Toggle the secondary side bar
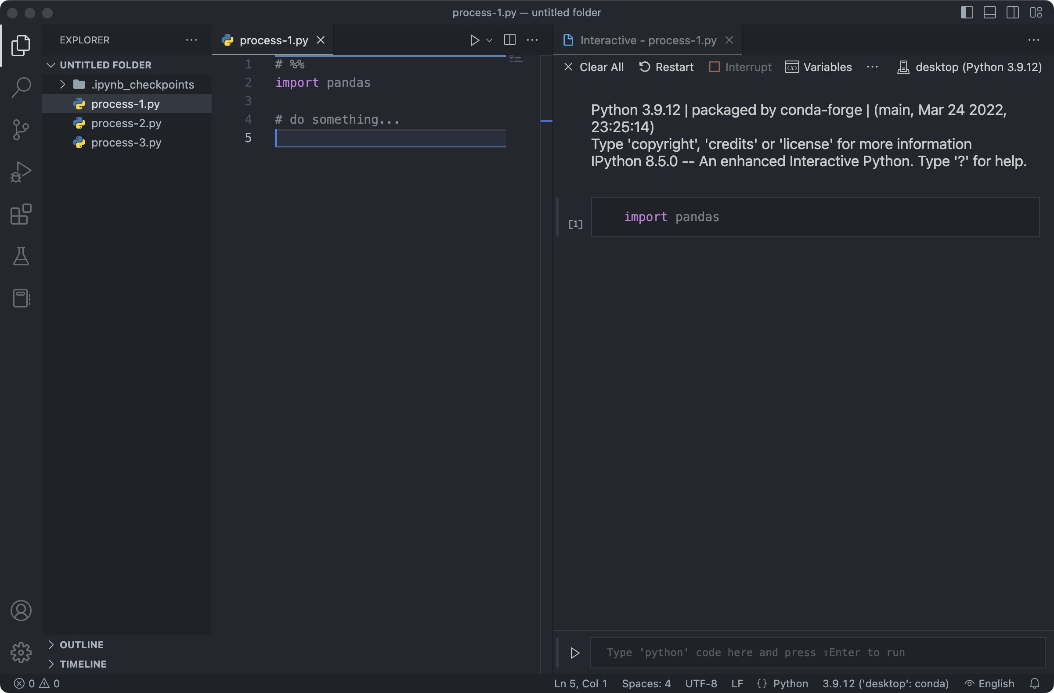 click(1013, 12)
